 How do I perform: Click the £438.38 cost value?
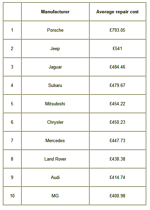pos(117,159)
